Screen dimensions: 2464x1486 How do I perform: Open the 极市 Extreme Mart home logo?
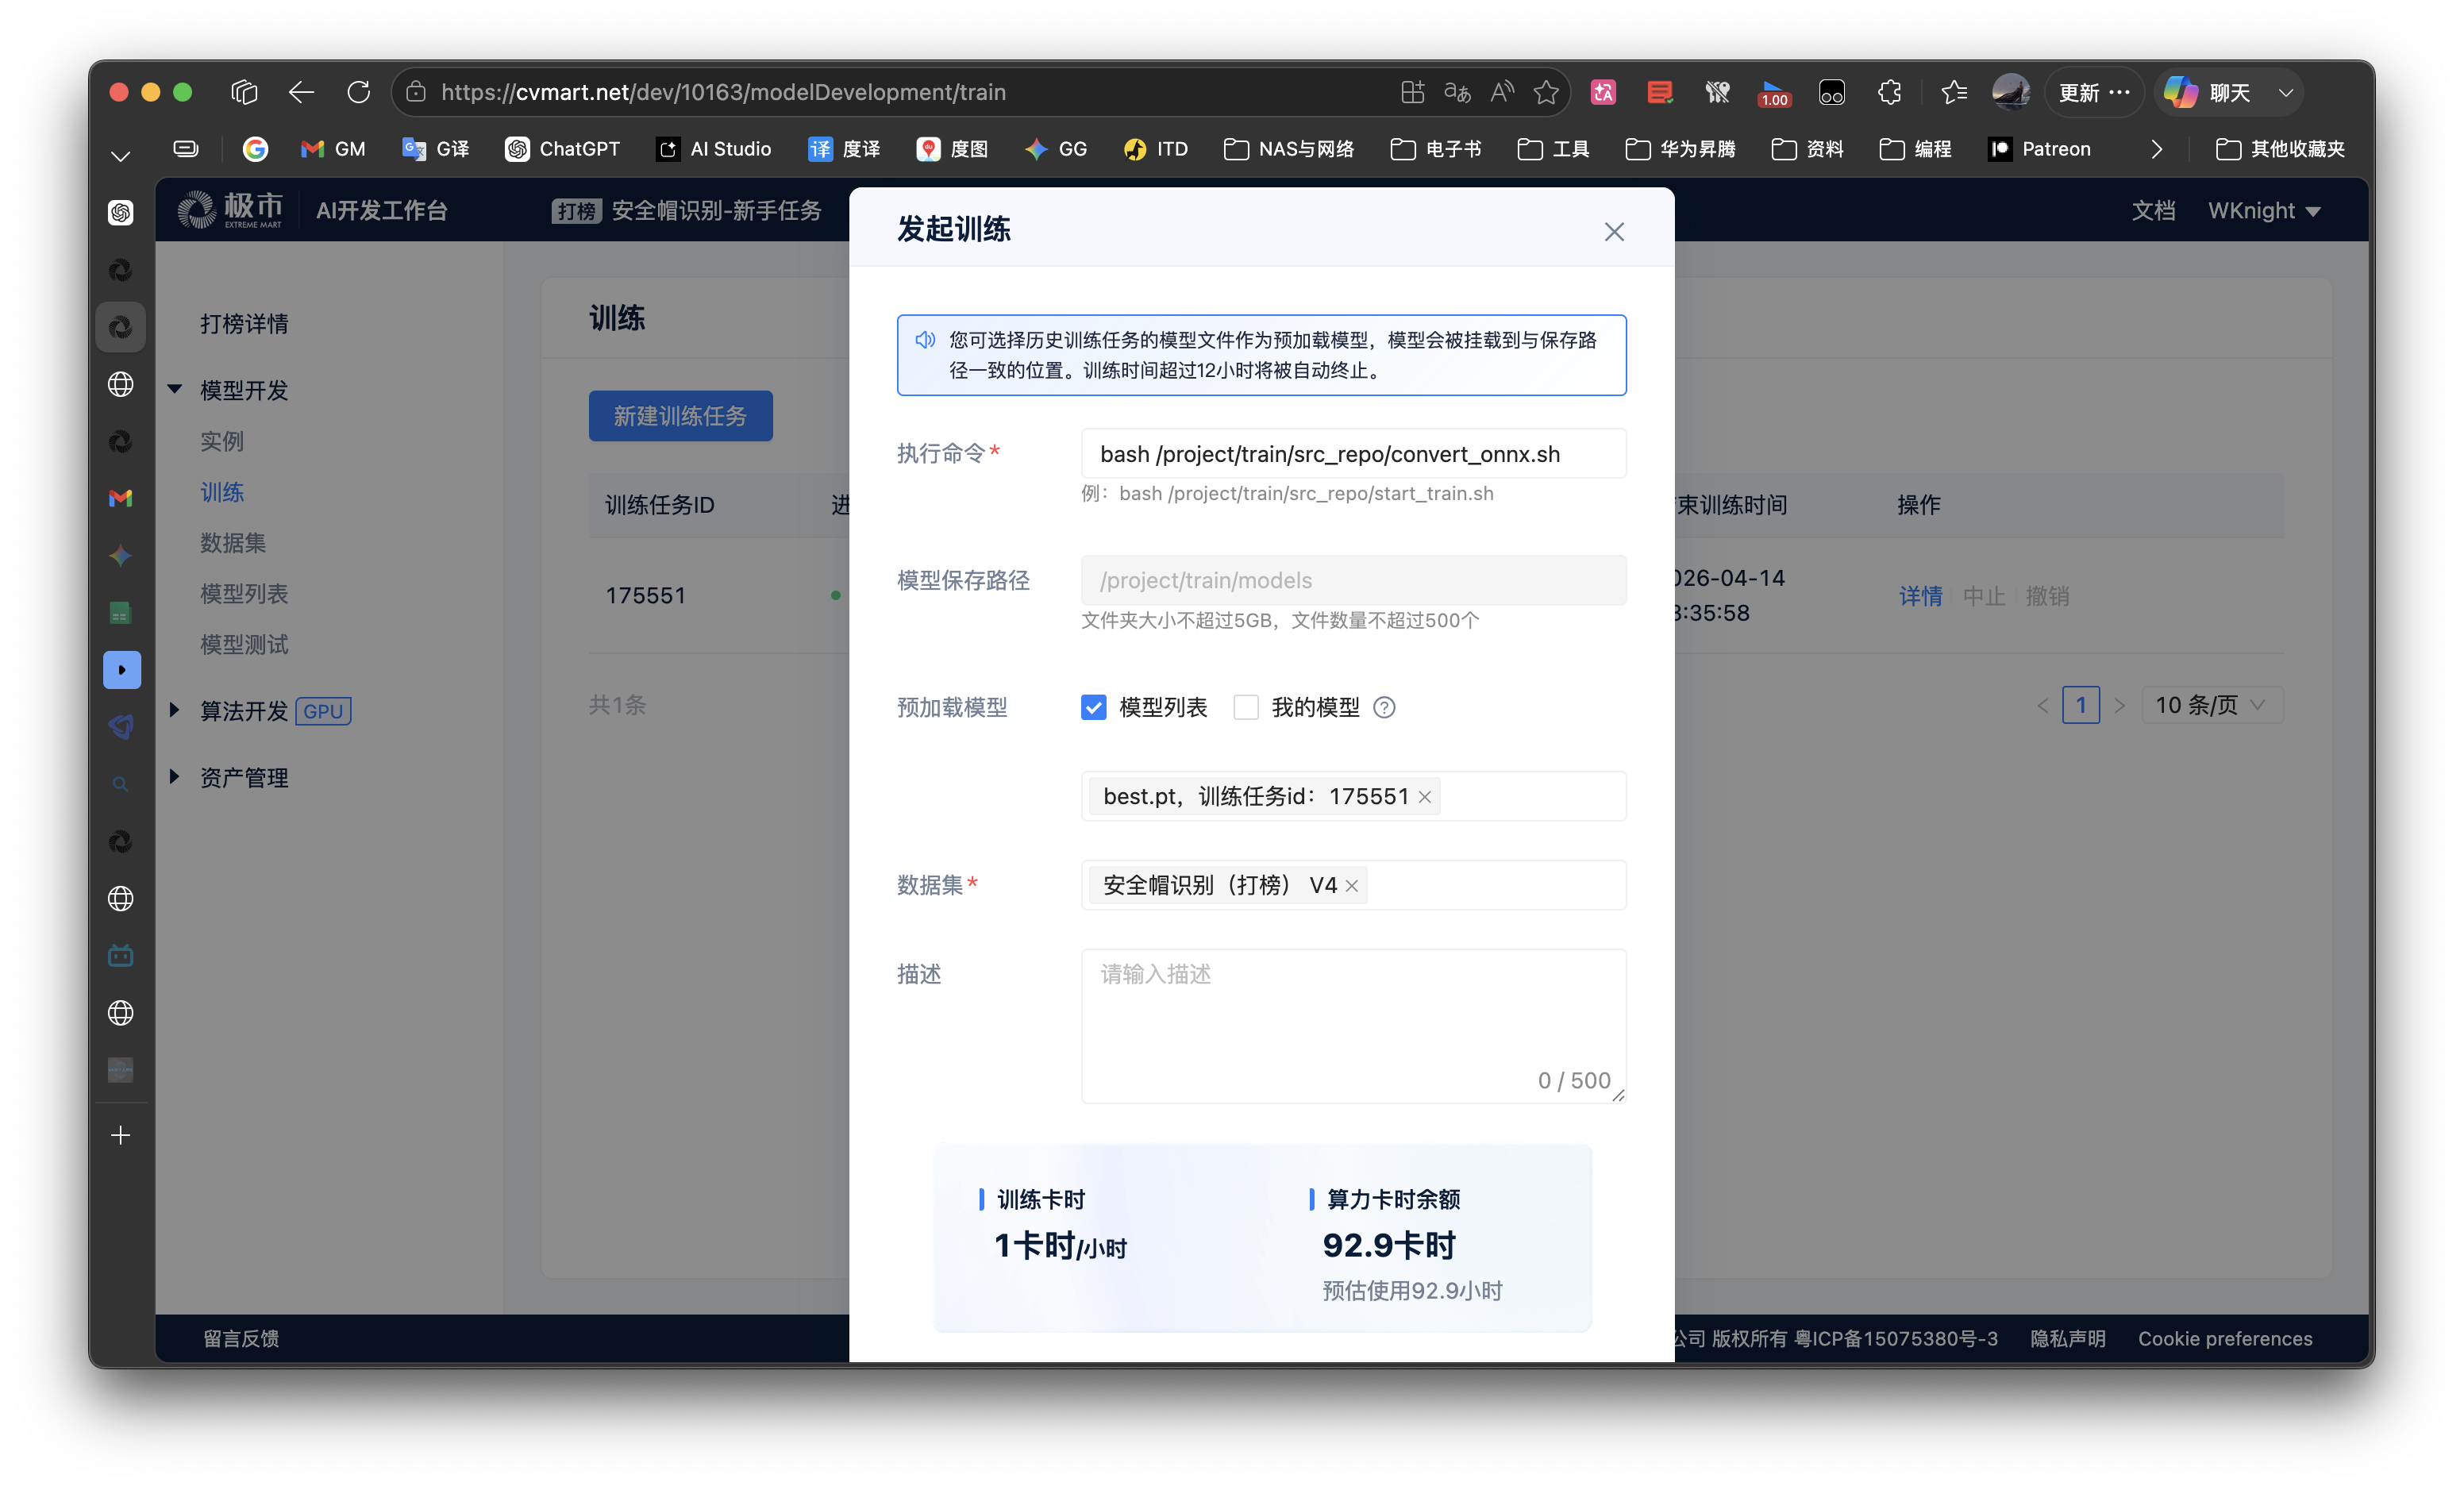point(228,209)
